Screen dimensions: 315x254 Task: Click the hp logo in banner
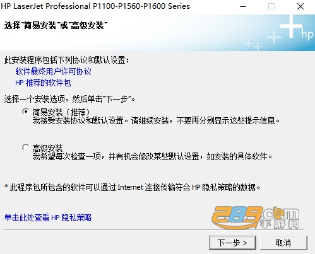coord(307,35)
